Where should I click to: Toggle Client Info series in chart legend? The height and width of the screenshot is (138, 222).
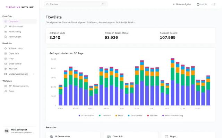[x=105, y=116]
